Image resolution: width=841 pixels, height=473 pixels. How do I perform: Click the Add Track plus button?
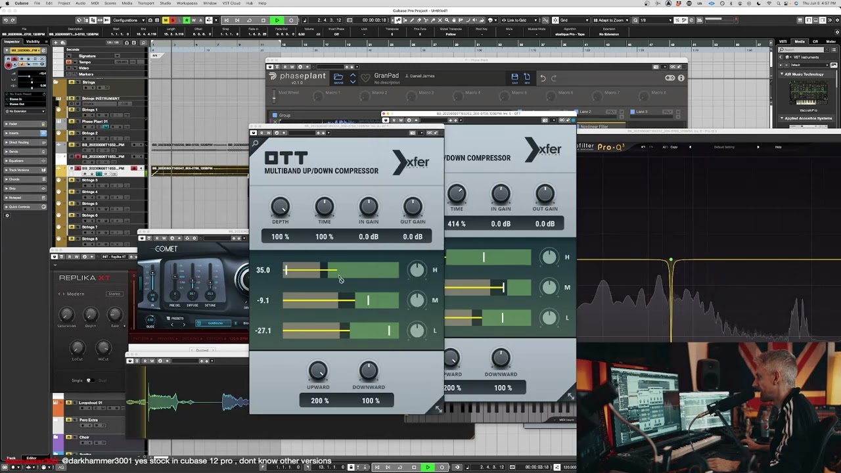click(x=56, y=43)
